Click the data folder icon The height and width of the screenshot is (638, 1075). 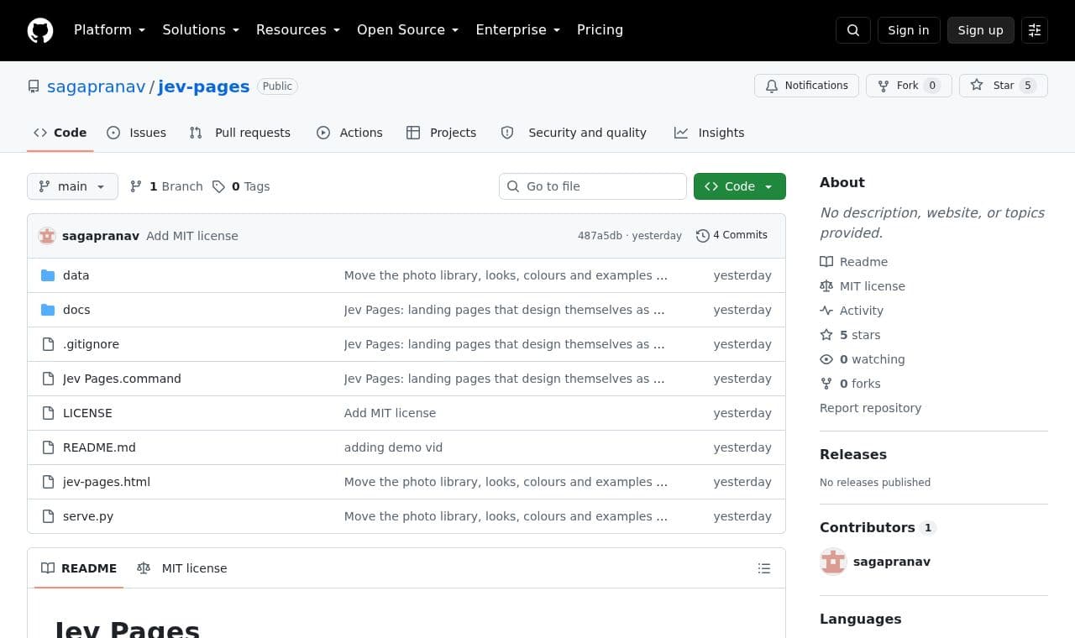48,275
